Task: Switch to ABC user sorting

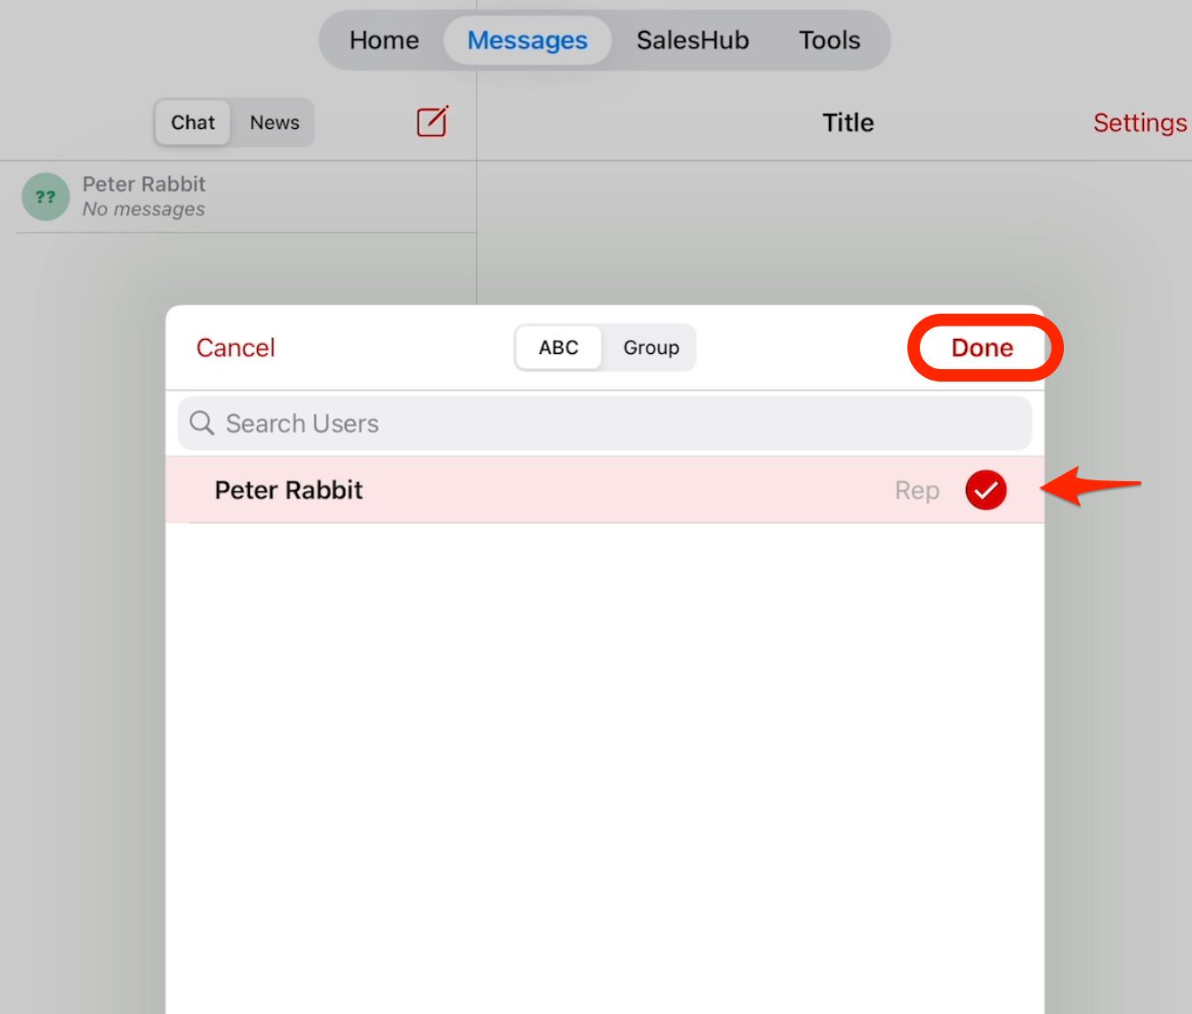Action: point(559,348)
